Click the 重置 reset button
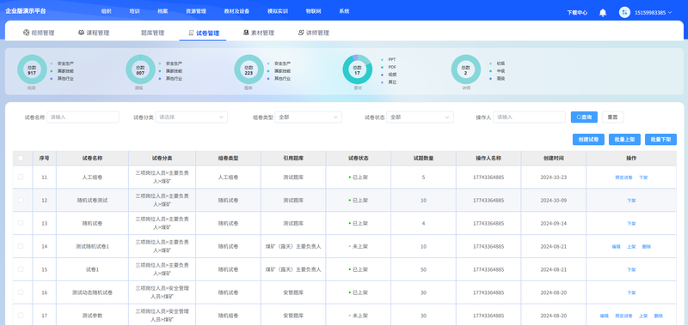The width and height of the screenshot is (688, 325). (x=612, y=117)
